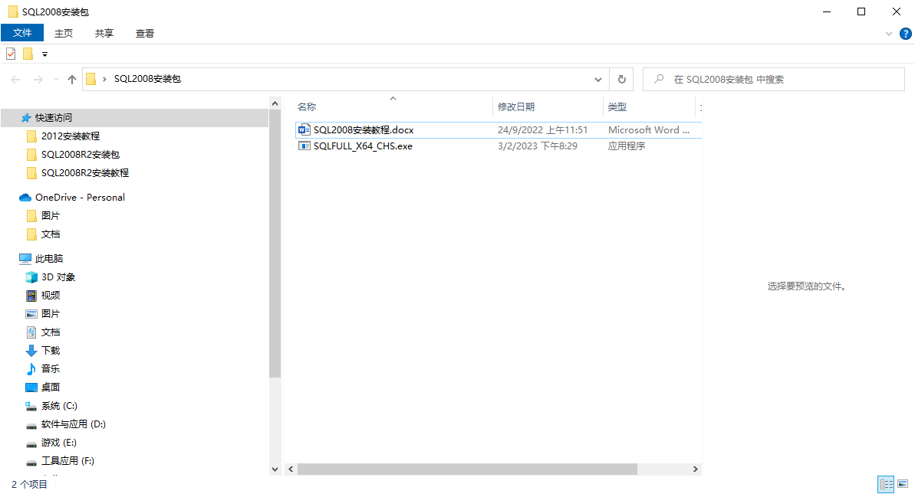Screen dimensions: 915x494
Task: Click the SQL2008安装包 breadcrumb in address bar
Action: click(x=147, y=79)
